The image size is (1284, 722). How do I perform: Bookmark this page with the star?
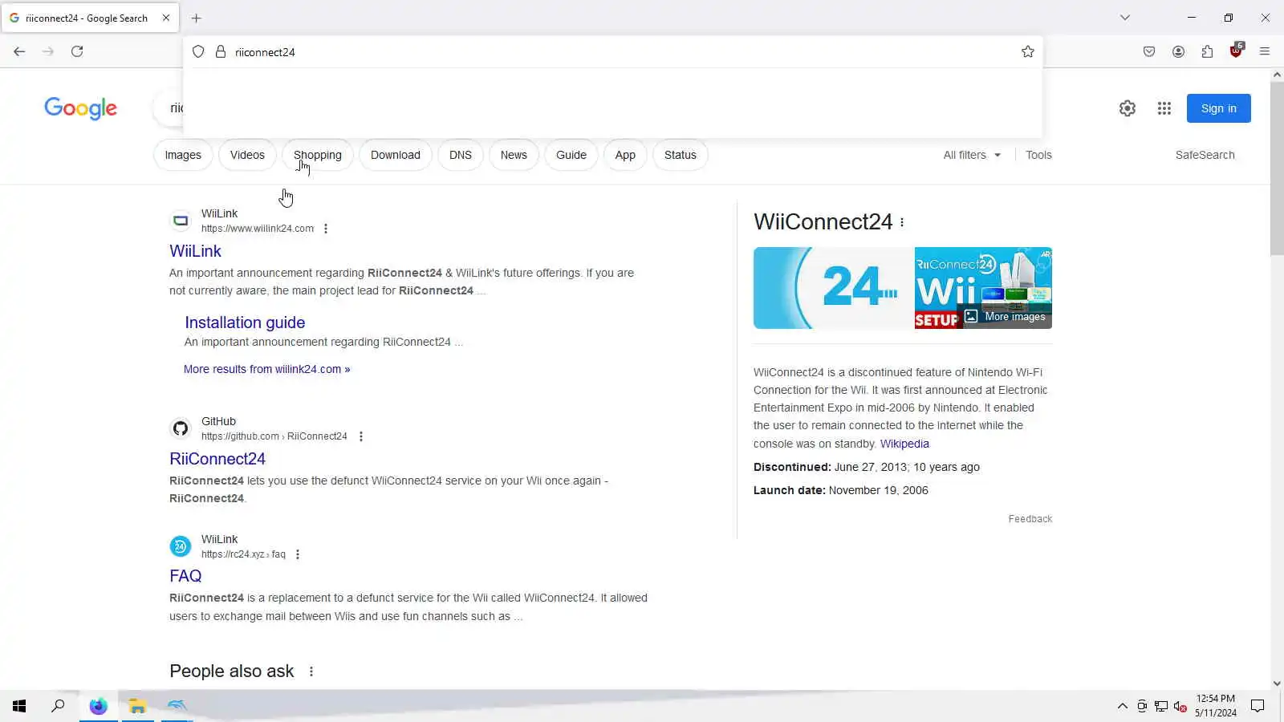click(x=1028, y=52)
